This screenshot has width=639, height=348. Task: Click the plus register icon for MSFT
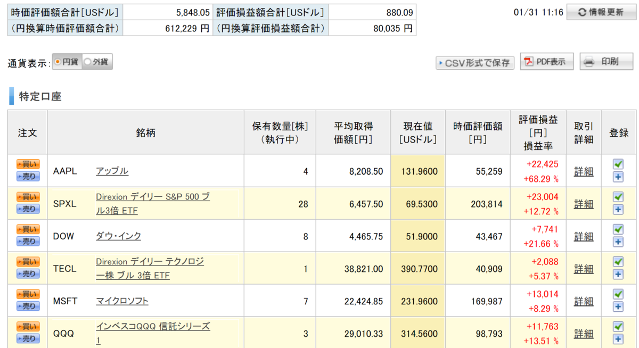point(618,306)
